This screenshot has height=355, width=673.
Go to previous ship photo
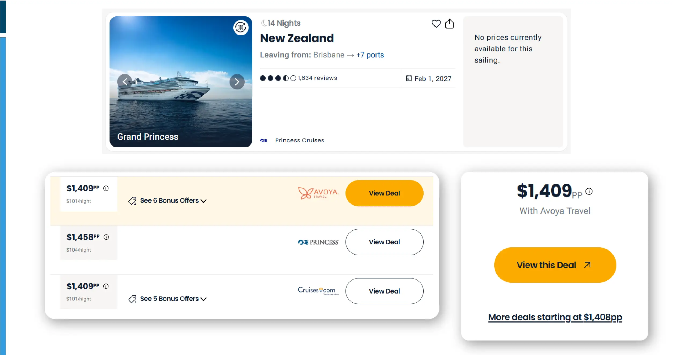point(125,82)
